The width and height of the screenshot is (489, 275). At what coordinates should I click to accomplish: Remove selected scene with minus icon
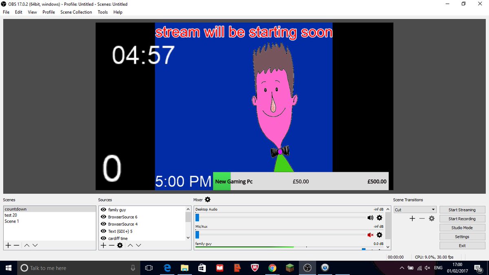pyautogui.click(x=16, y=245)
